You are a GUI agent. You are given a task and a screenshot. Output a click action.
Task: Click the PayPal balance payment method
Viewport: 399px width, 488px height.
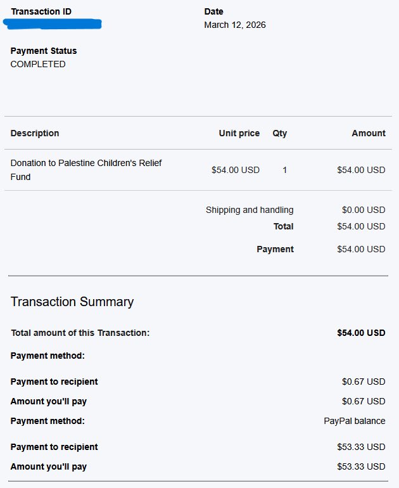355,421
